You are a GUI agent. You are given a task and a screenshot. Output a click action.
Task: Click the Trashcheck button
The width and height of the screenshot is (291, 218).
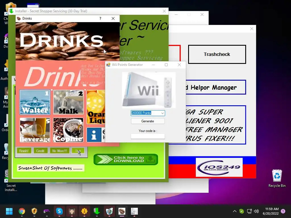[x=217, y=54]
